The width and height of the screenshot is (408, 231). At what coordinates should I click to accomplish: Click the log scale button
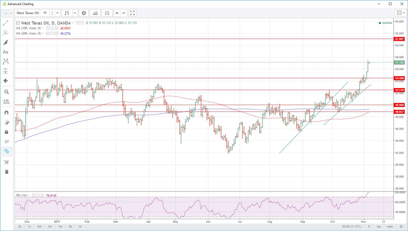[379, 226]
